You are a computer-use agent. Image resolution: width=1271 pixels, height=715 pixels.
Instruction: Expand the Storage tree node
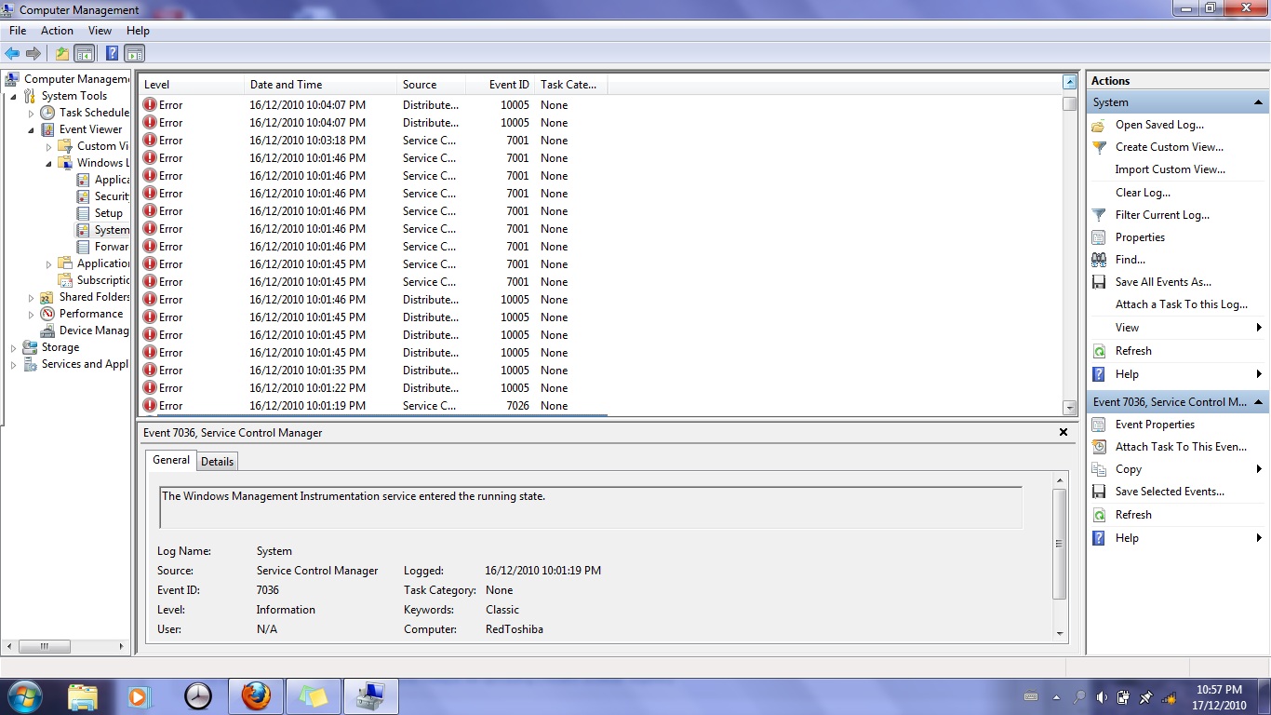tap(13, 347)
